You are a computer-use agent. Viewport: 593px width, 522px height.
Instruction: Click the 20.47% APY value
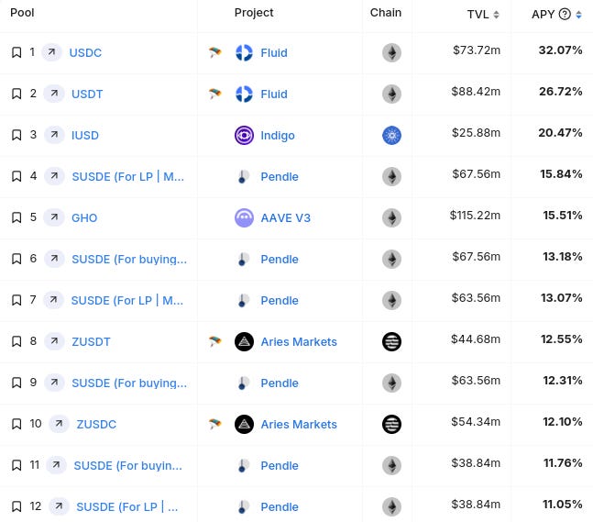(561, 132)
